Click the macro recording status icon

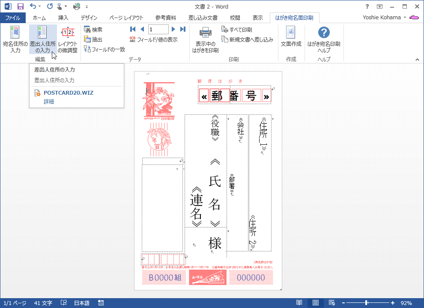[x=101, y=303]
